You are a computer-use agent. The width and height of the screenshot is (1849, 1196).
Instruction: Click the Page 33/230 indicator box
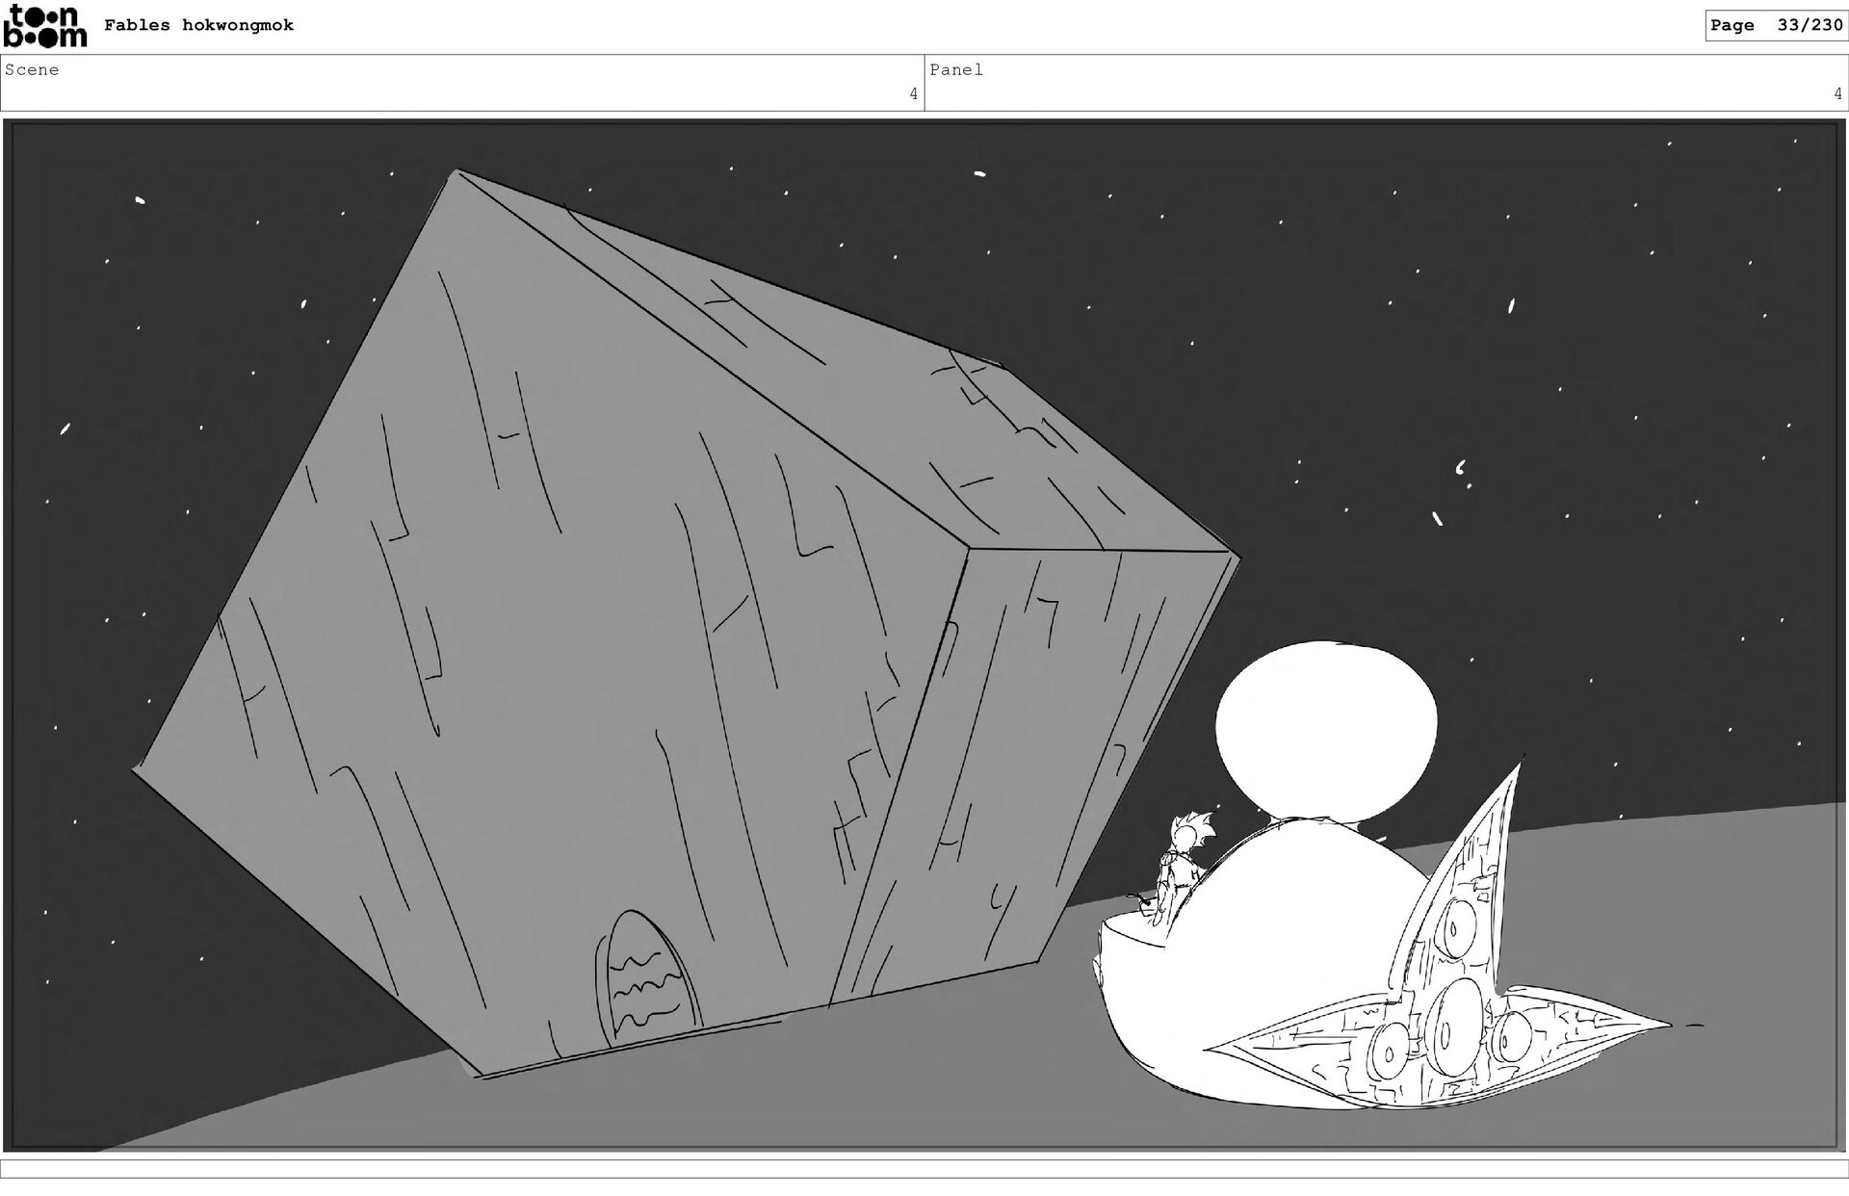pyautogui.click(x=1775, y=26)
